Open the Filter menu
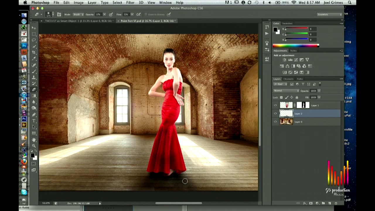The height and width of the screenshot is (211, 375). point(130,3)
